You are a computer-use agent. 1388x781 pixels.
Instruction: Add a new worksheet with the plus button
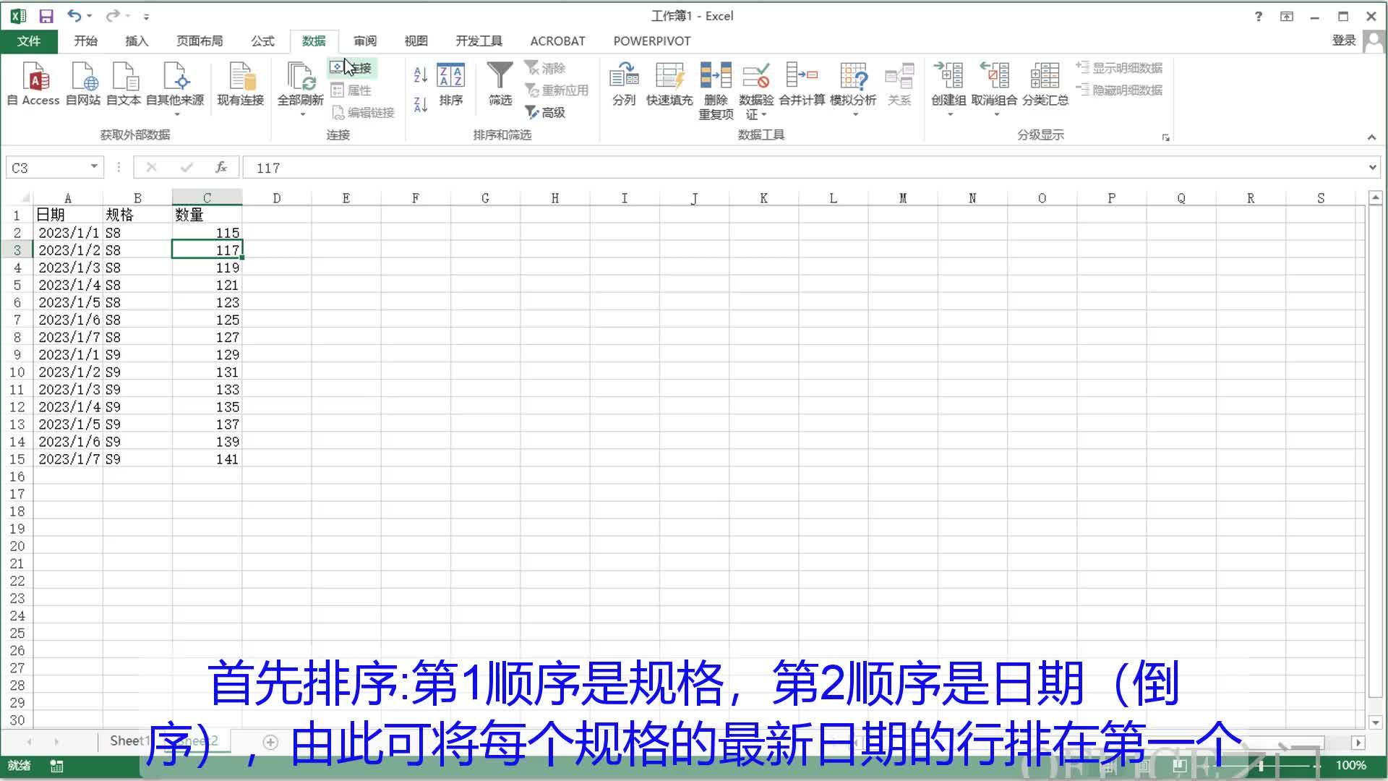[x=272, y=741]
